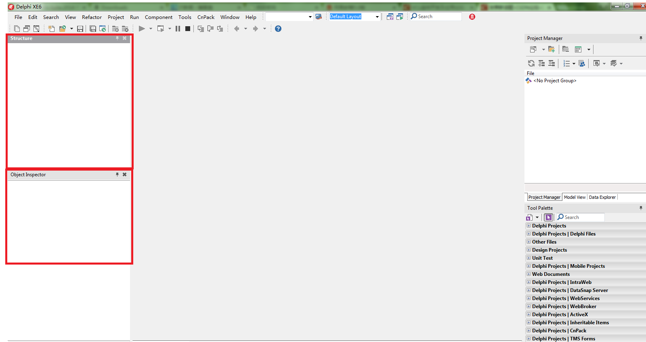This screenshot has height=342, width=646.
Task: Close the Structure panel
Action: [x=125, y=38]
